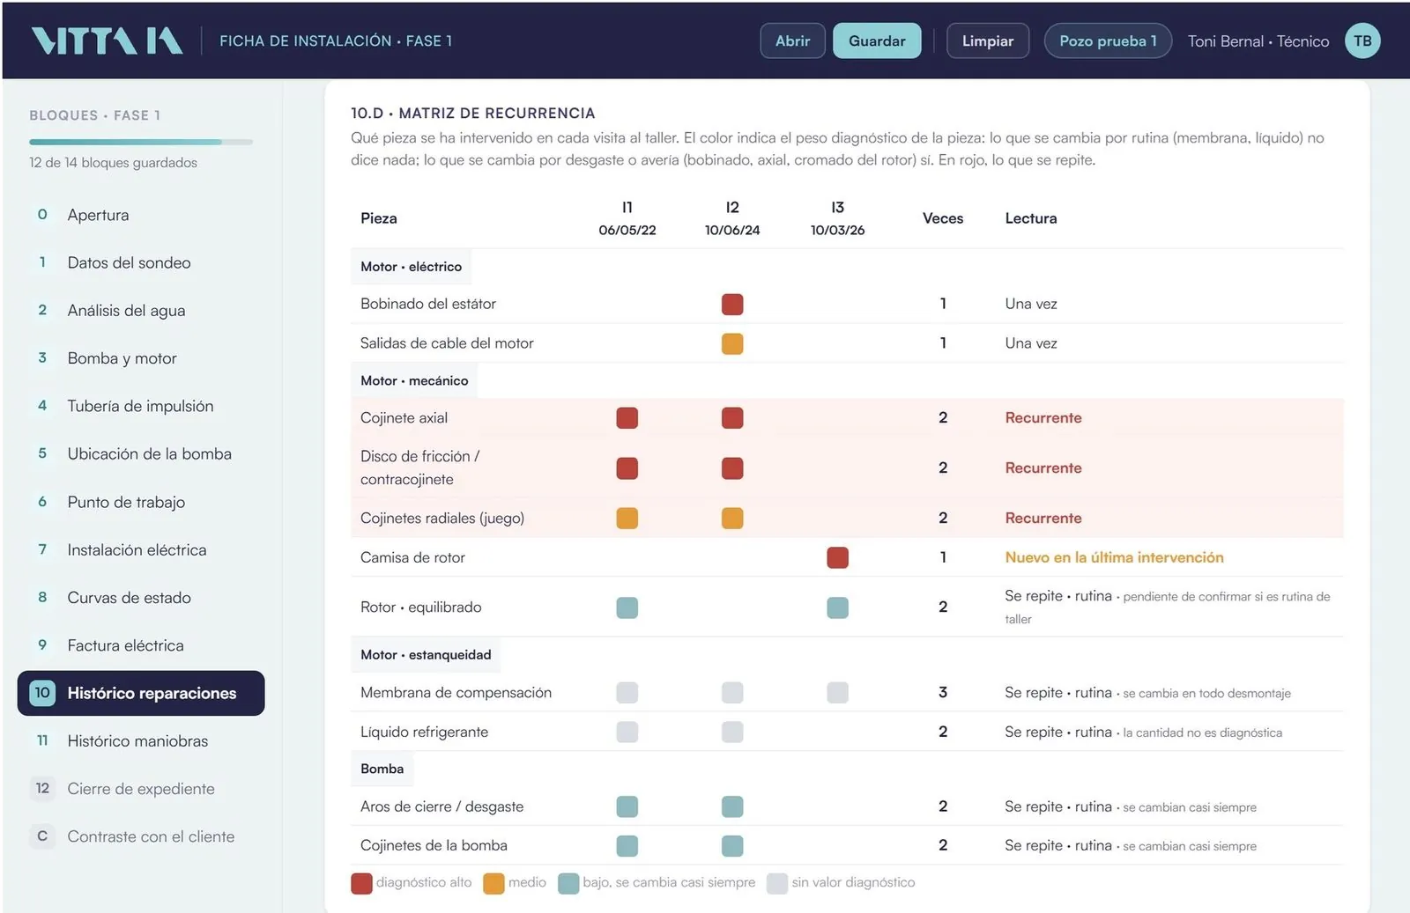Open Contraste con el cliente block
The height and width of the screenshot is (913, 1410).
141,836
